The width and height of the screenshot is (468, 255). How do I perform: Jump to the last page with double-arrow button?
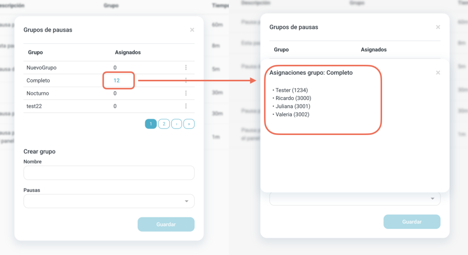click(x=189, y=124)
